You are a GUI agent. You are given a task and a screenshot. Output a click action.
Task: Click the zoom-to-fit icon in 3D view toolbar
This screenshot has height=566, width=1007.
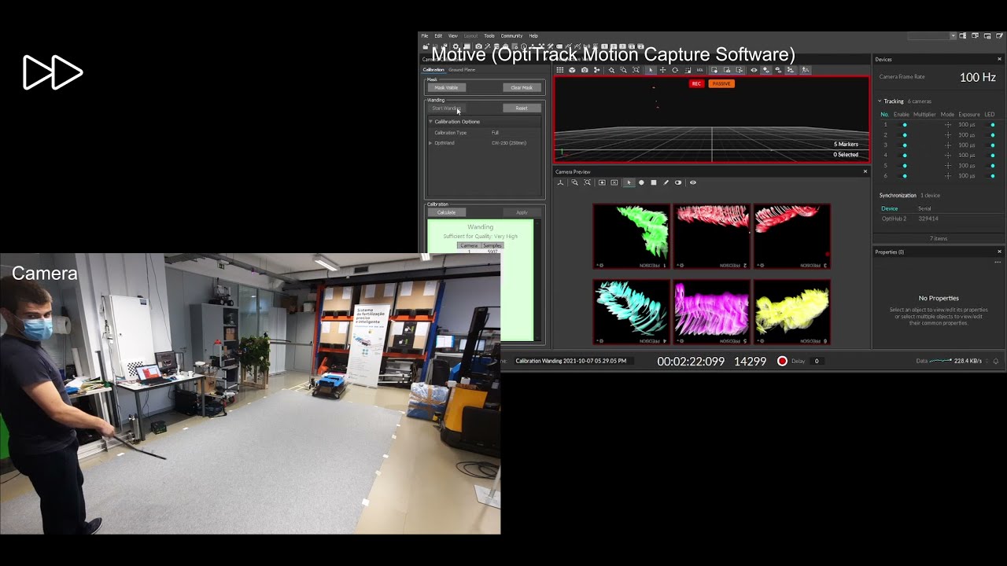(x=636, y=70)
